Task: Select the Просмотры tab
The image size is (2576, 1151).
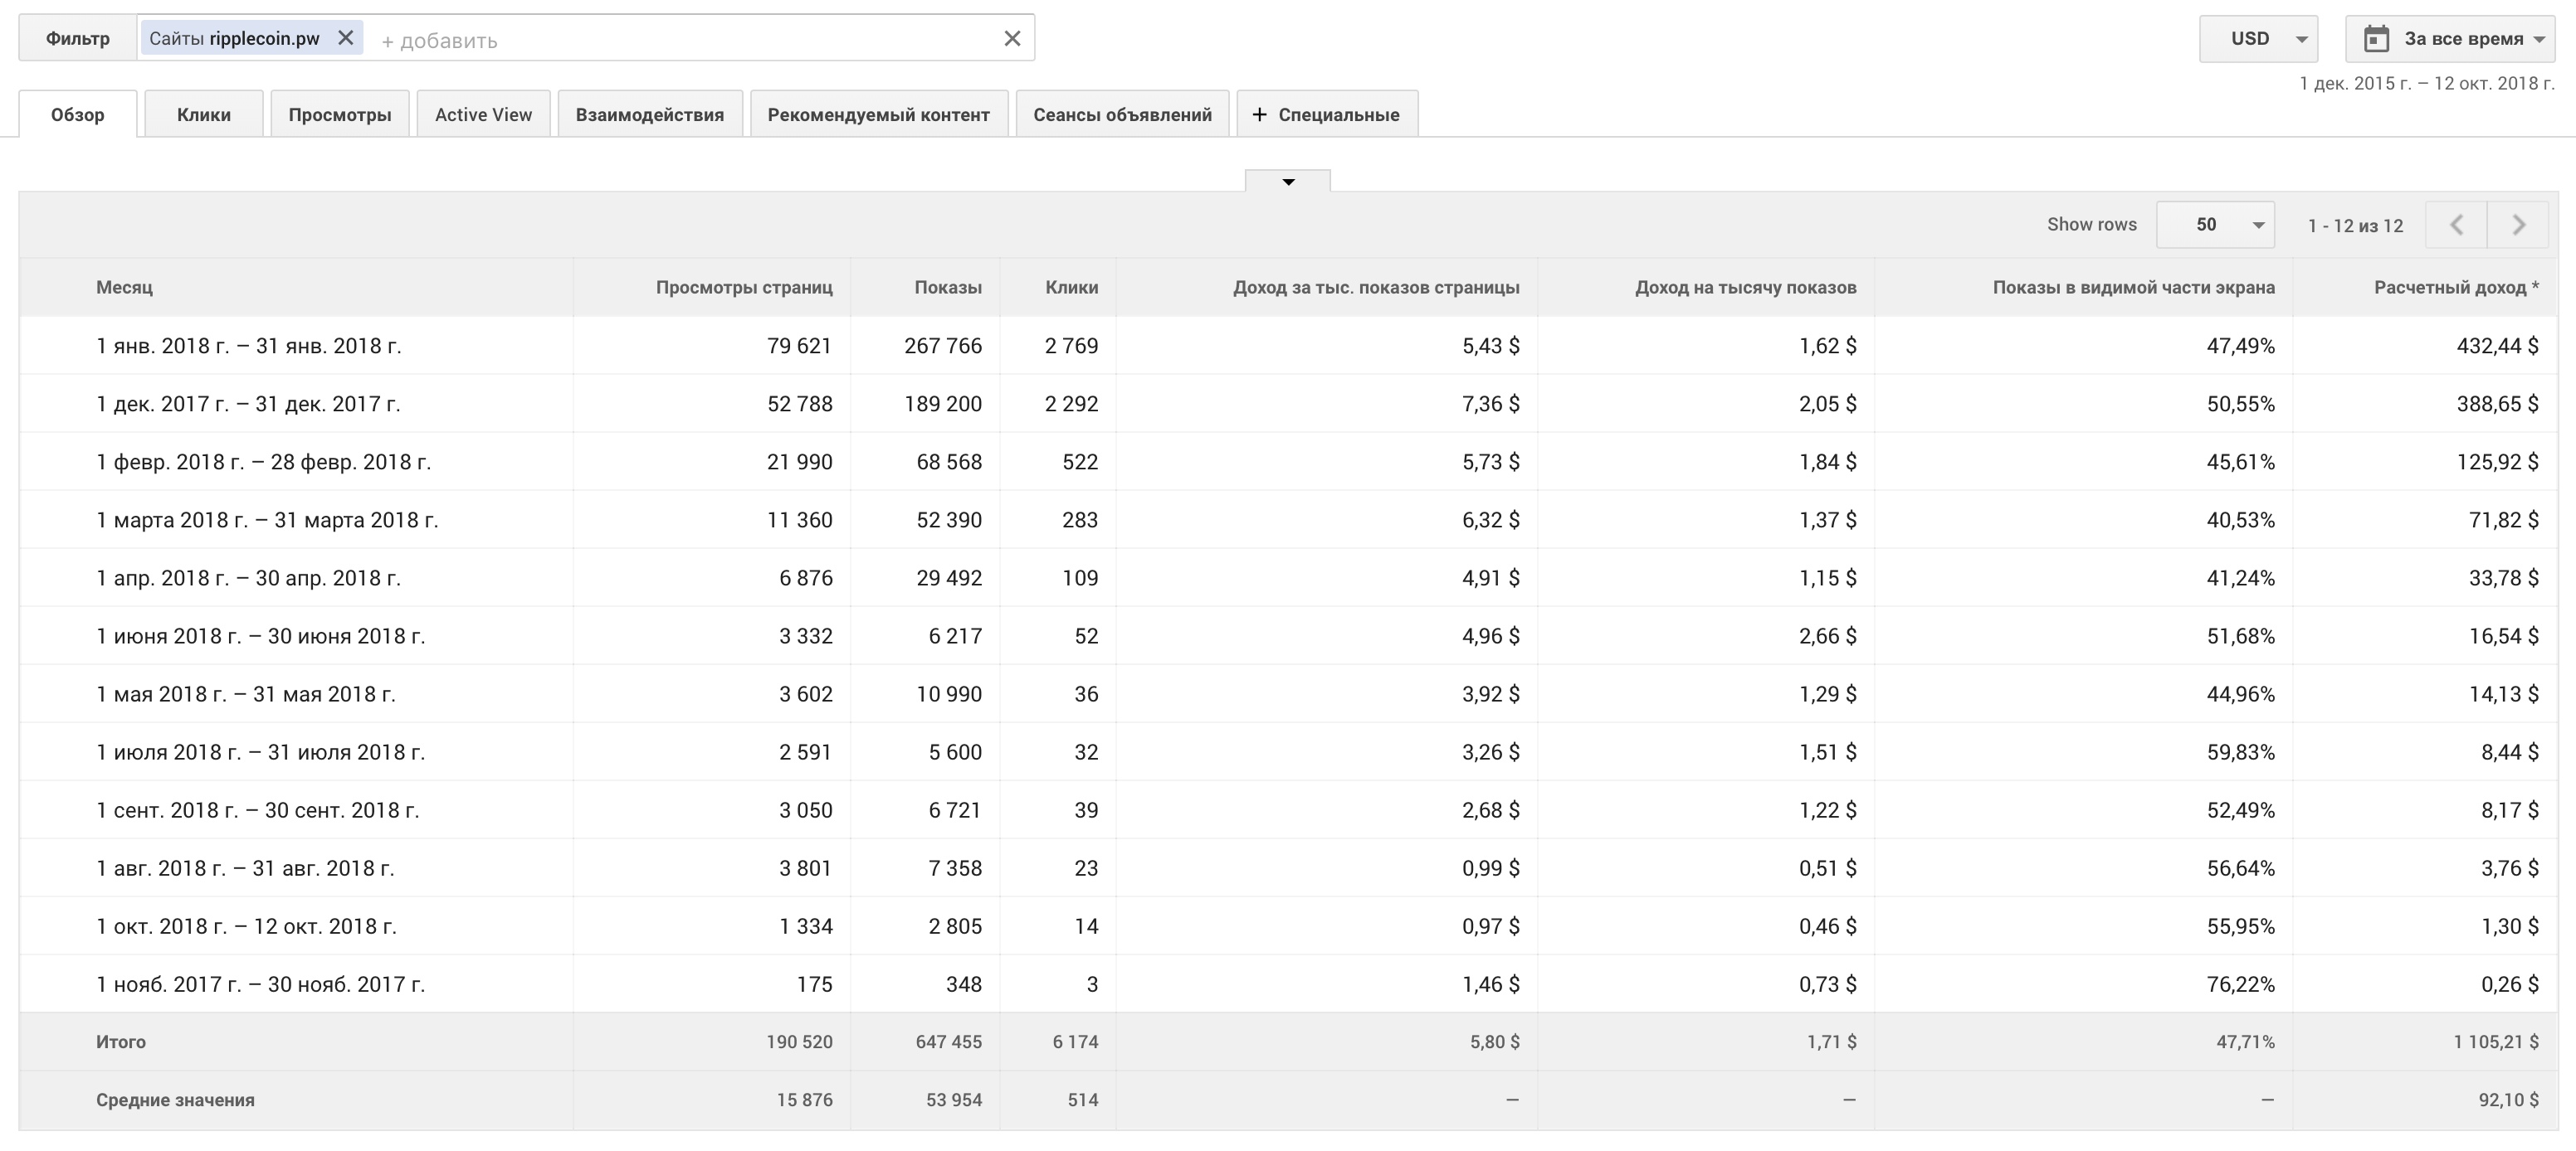Action: [339, 114]
